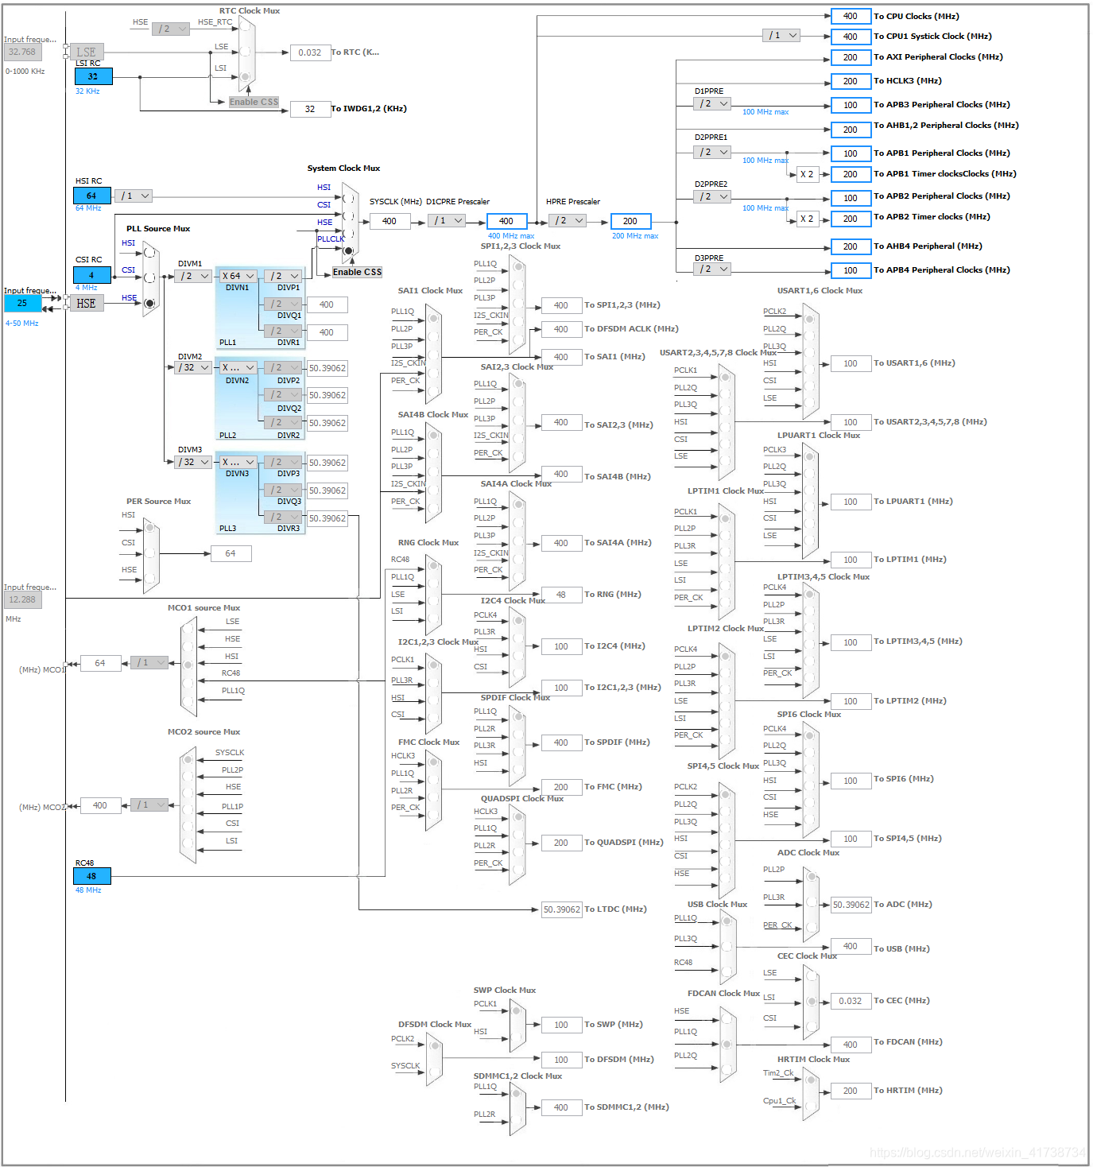Screen dimensions: 1093x1167
Task: Choose PLL3R in the ADC Clock Mux
Action: click(x=811, y=902)
